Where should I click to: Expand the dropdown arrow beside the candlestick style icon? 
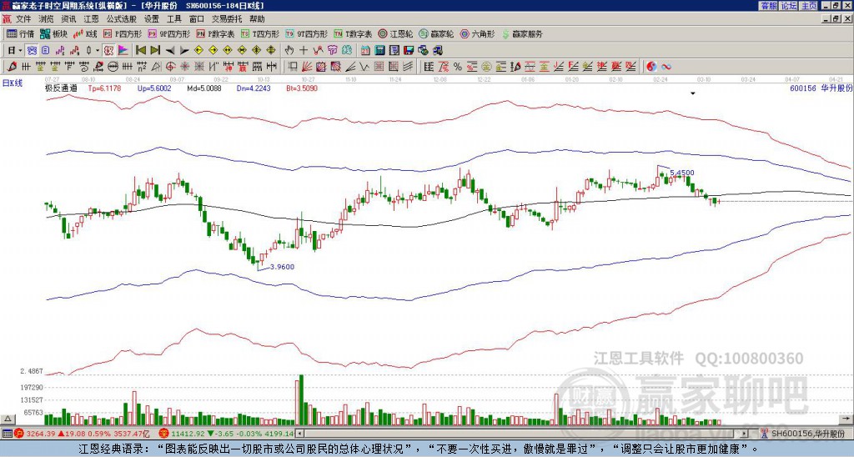pos(98,51)
